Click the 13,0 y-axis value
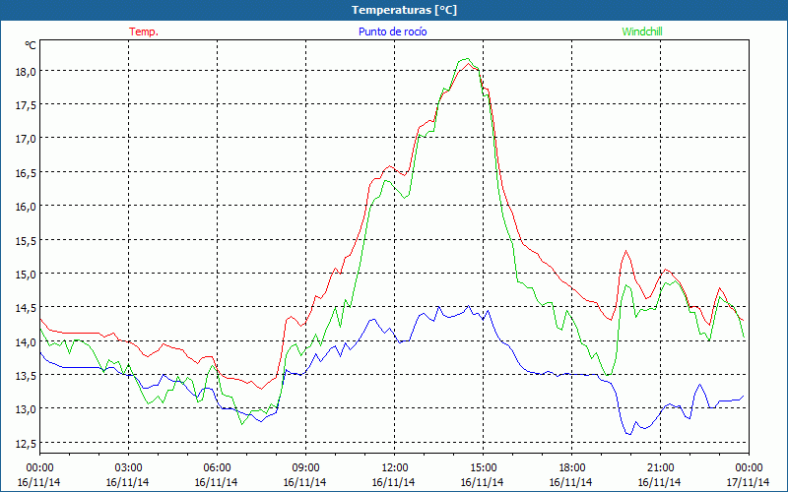The image size is (788, 492). tap(26, 409)
